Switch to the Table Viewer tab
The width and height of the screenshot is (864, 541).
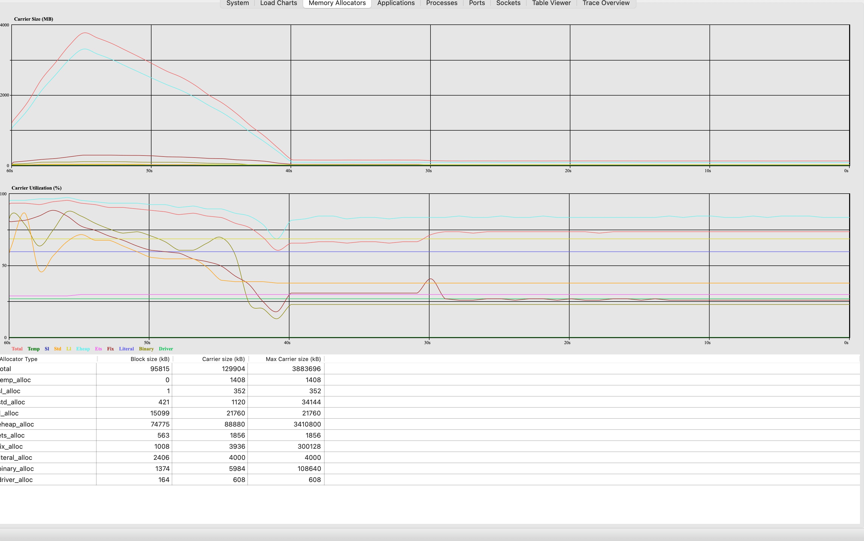pyautogui.click(x=551, y=3)
